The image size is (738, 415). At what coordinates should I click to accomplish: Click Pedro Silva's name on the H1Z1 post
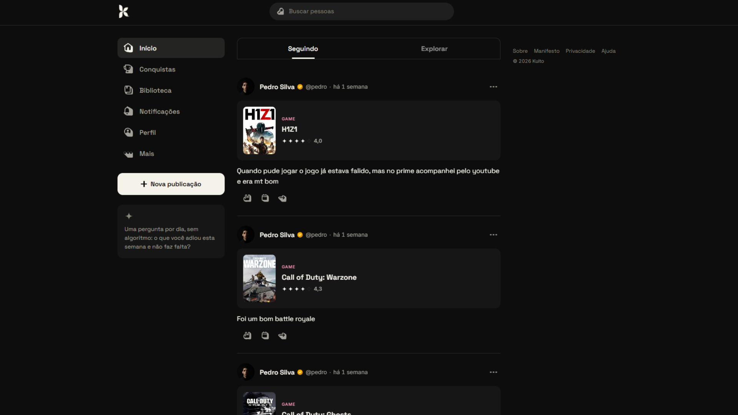(277, 87)
